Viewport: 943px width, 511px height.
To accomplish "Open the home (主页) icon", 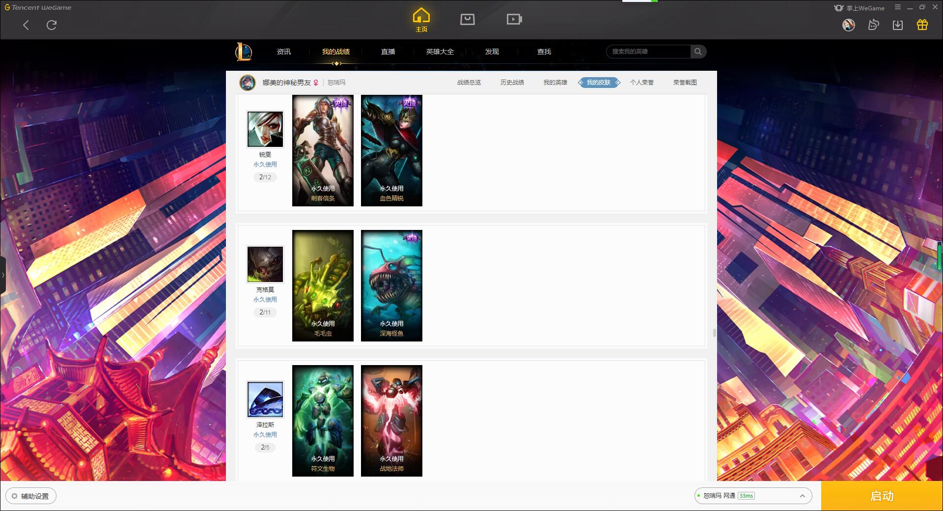I will click(x=421, y=20).
